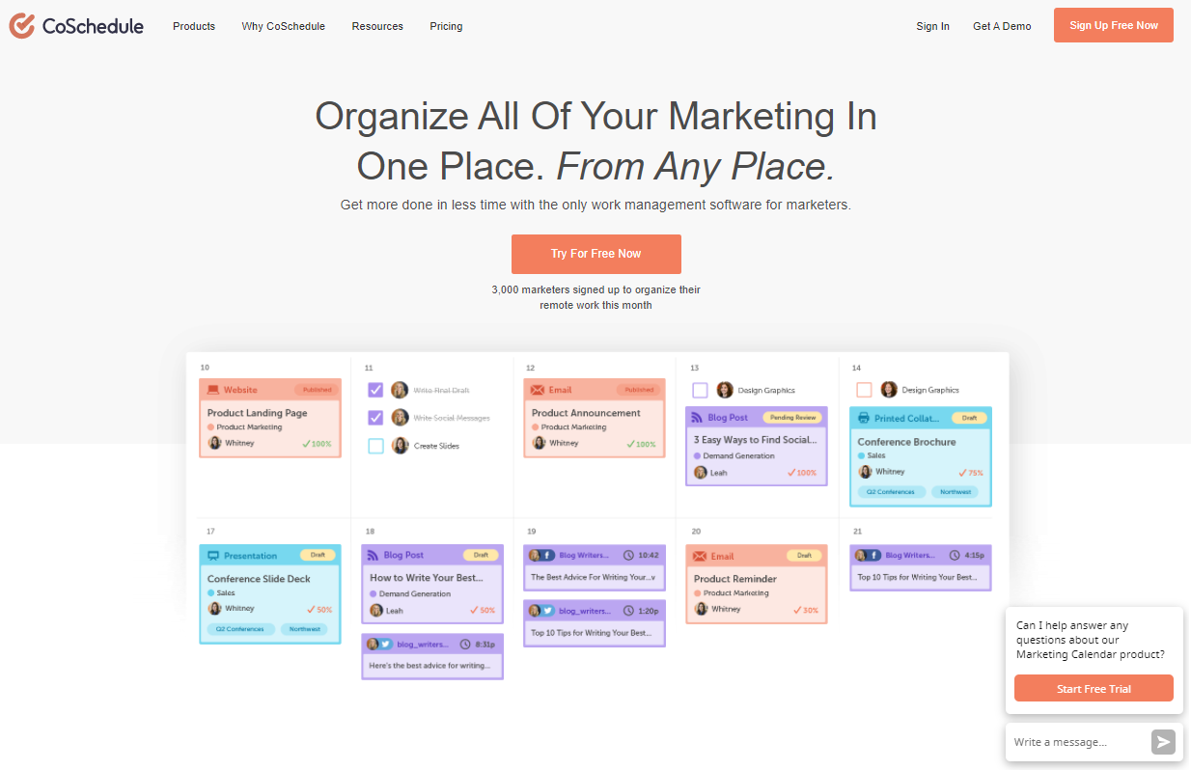Click the 75% progress on Conference Brochure
1191x770 pixels.
click(971, 473)
